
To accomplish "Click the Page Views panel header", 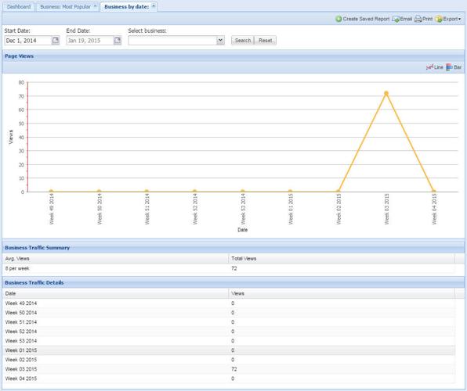I will 233,56.
